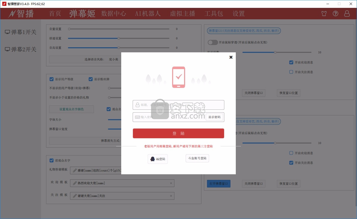Clear 欢迎模板 field with x icon
The image size is (357, 219).
click(171, 183)
